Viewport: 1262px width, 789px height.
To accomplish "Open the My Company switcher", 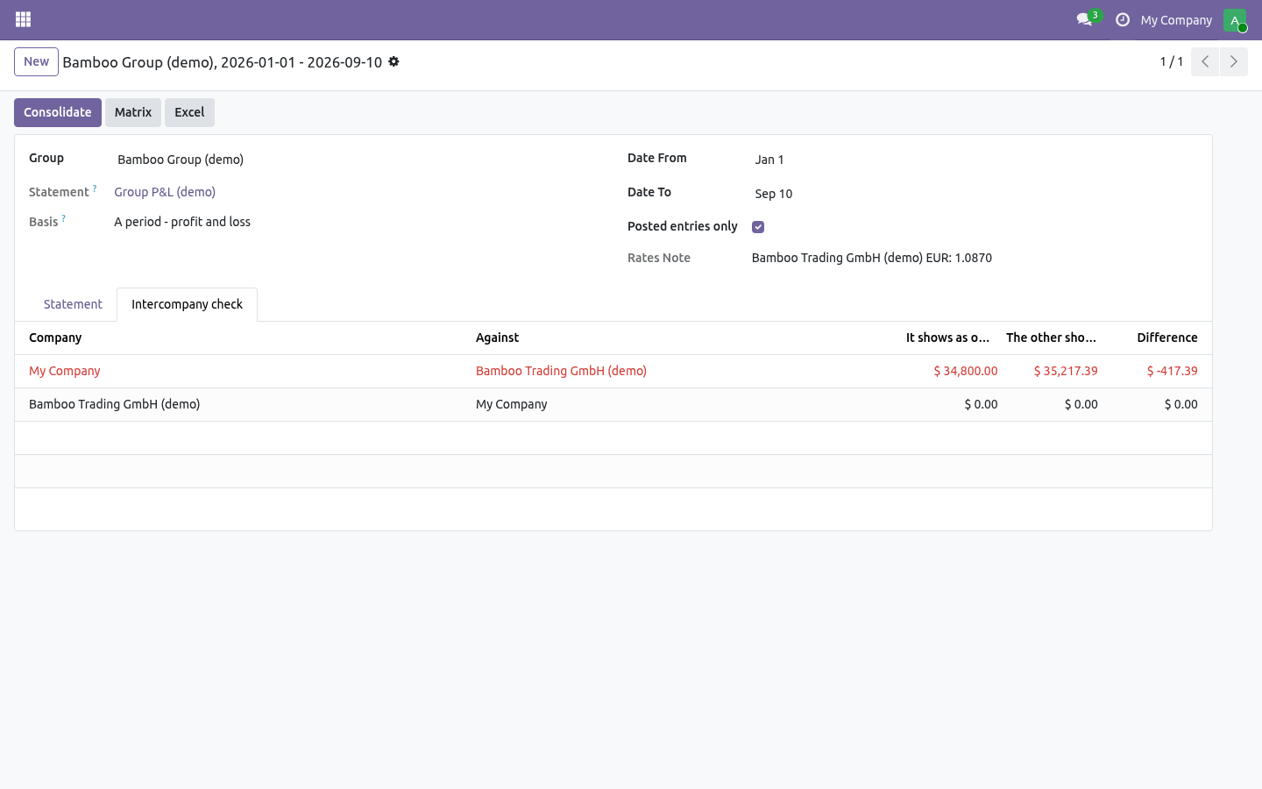I will tap(1176, 20).
